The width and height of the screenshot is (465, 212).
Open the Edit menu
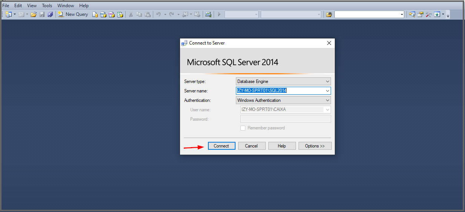coord(18,6)
